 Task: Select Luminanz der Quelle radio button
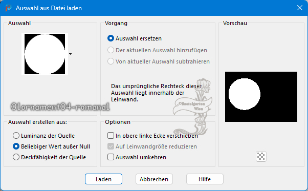[16, 136]
